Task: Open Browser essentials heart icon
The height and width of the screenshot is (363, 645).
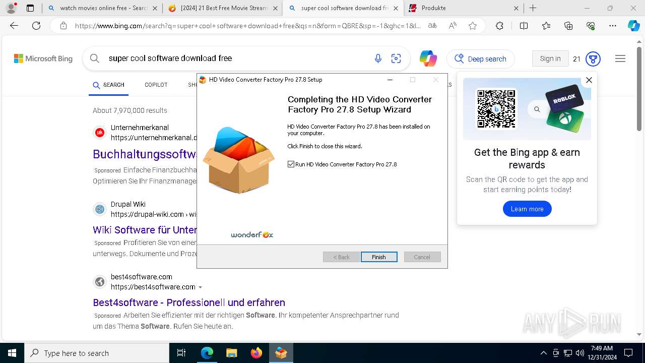Action: click(x=591, y=26)
